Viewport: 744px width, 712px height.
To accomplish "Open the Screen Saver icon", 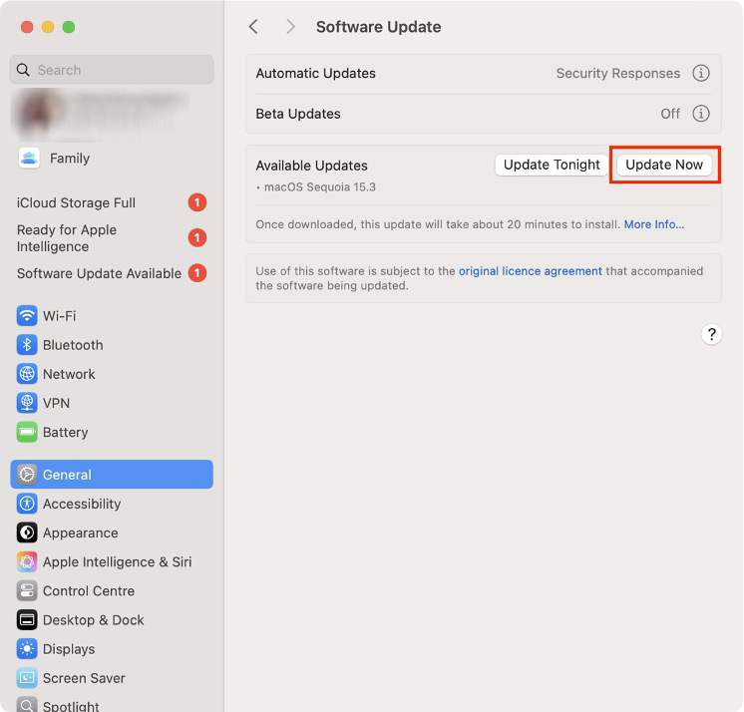I will pyautogui.click(x=27, y=678).
